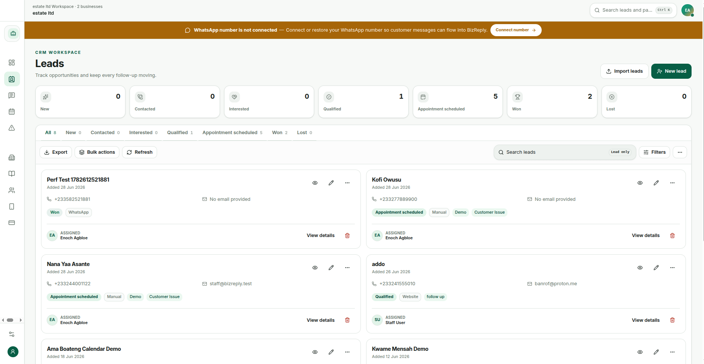
Task: Switch to the Qualified tab
Action: [x=180, y=133]
